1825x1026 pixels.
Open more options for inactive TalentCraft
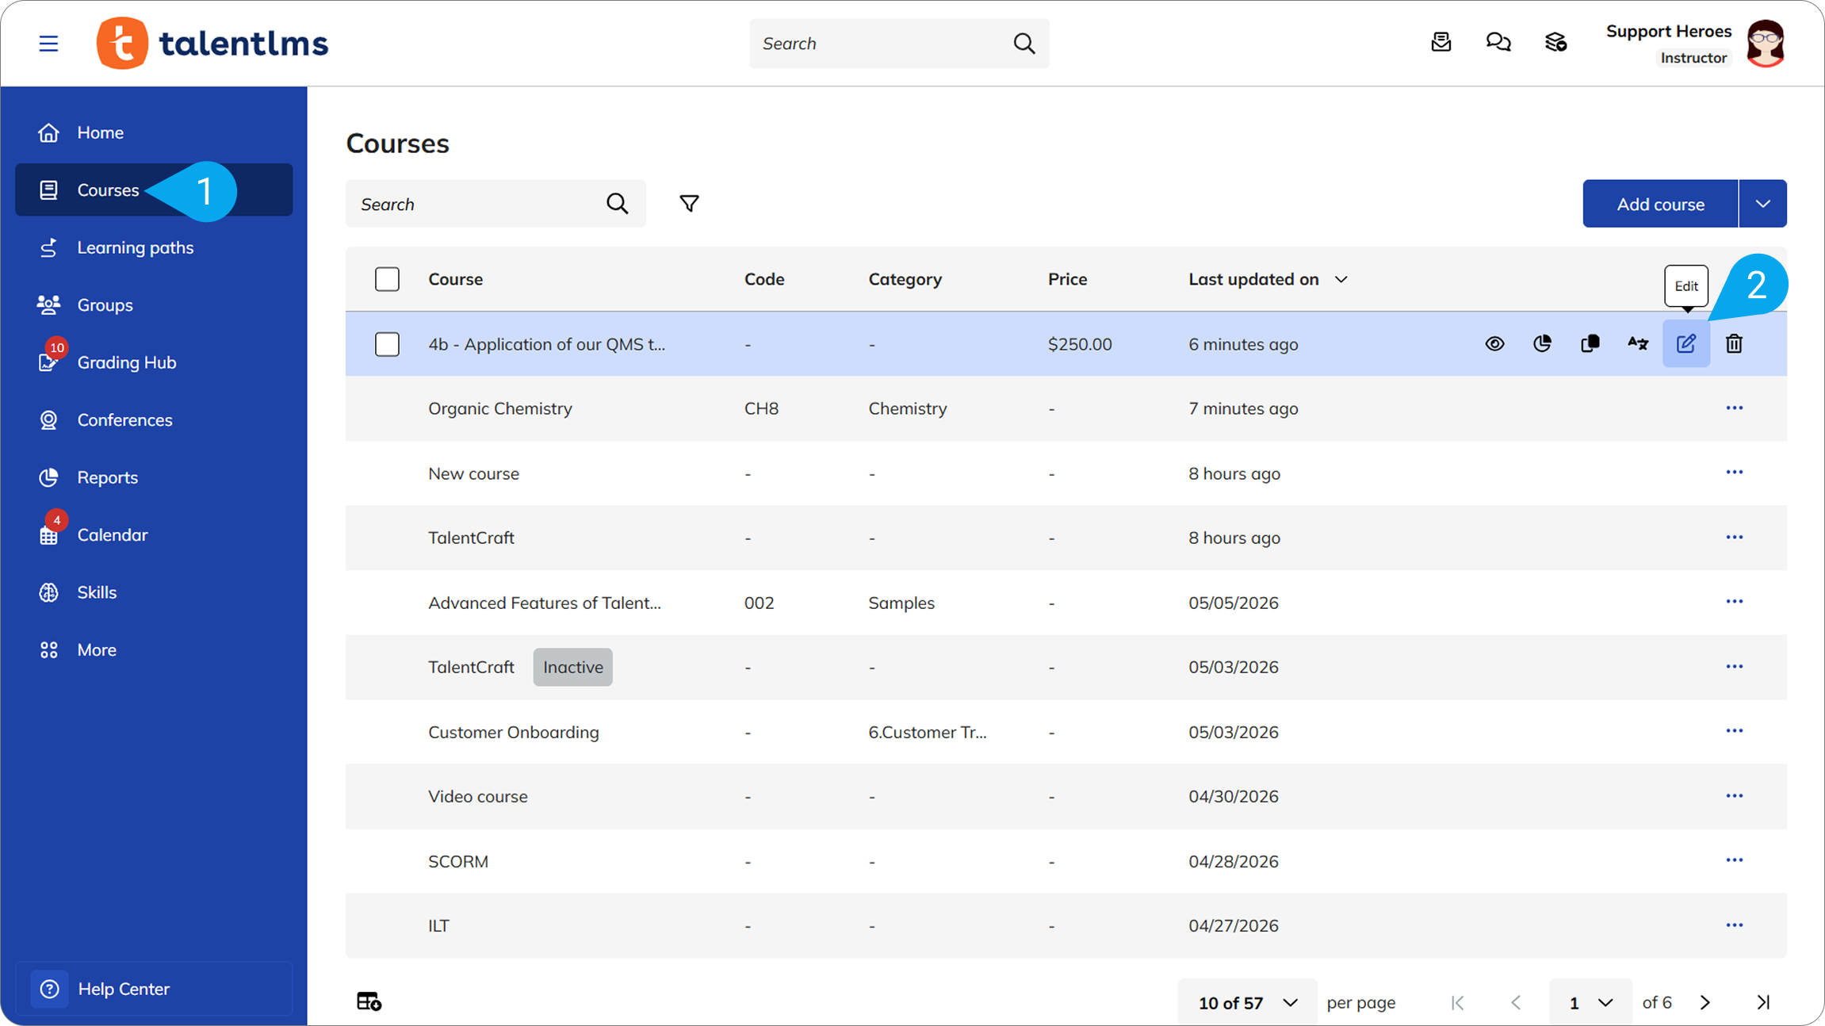(x=1734, y=667)
